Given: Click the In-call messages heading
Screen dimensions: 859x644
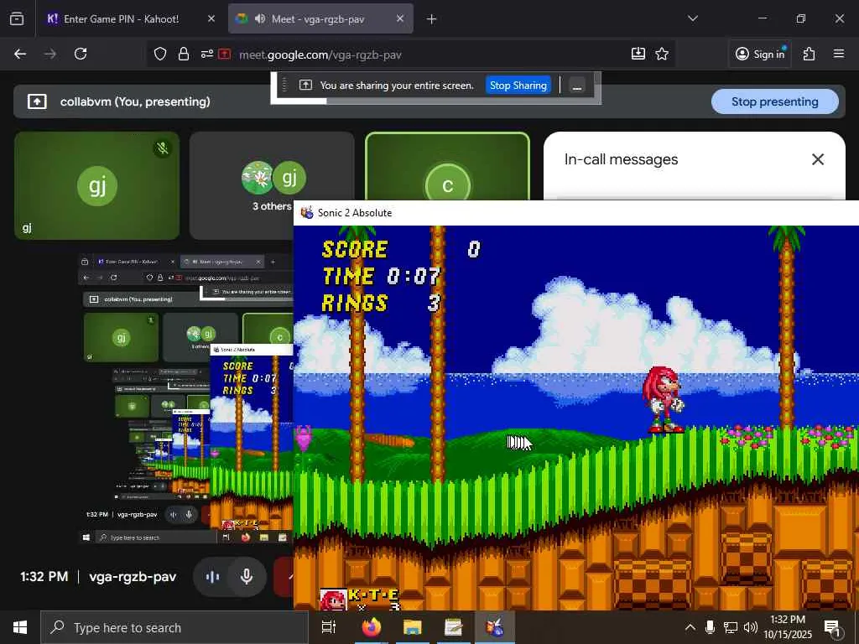Looking at the screenshot, I should 622,159.
